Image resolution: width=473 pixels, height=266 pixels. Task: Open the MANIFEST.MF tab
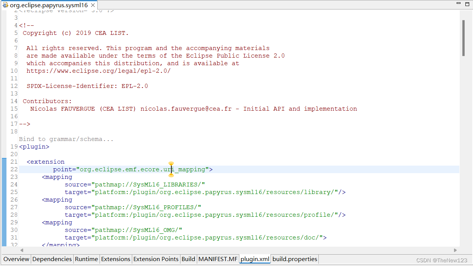(x=218, y=259)
